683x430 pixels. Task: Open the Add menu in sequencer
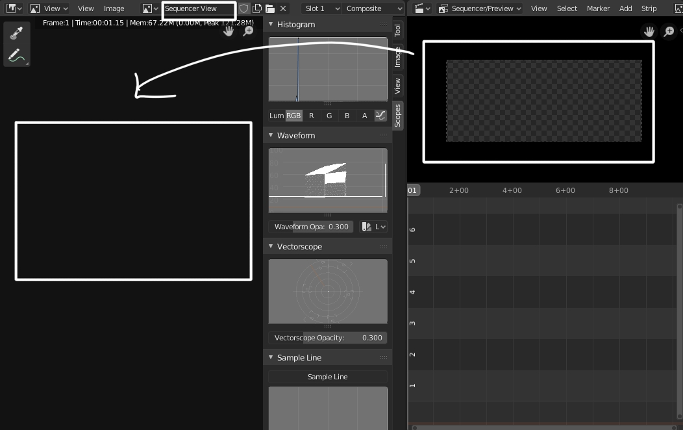625,8
